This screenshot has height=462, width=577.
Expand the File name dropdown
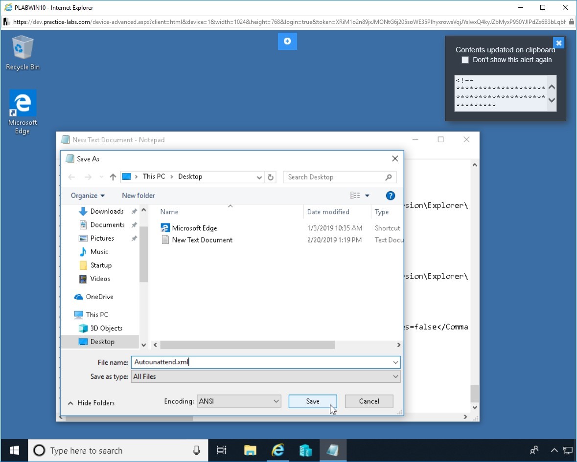coord(395,362)
